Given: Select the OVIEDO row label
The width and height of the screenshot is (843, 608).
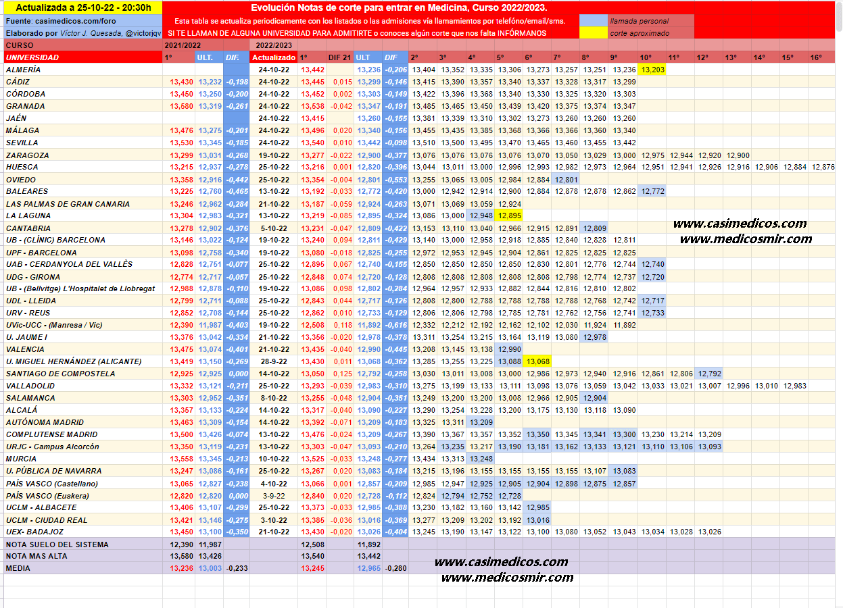Looking at the screenshot, I should (21, 180).
